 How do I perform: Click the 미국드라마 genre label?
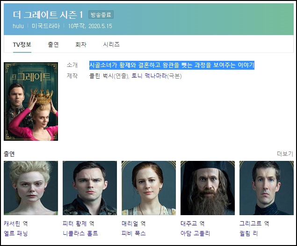click(x=46, y=26)
